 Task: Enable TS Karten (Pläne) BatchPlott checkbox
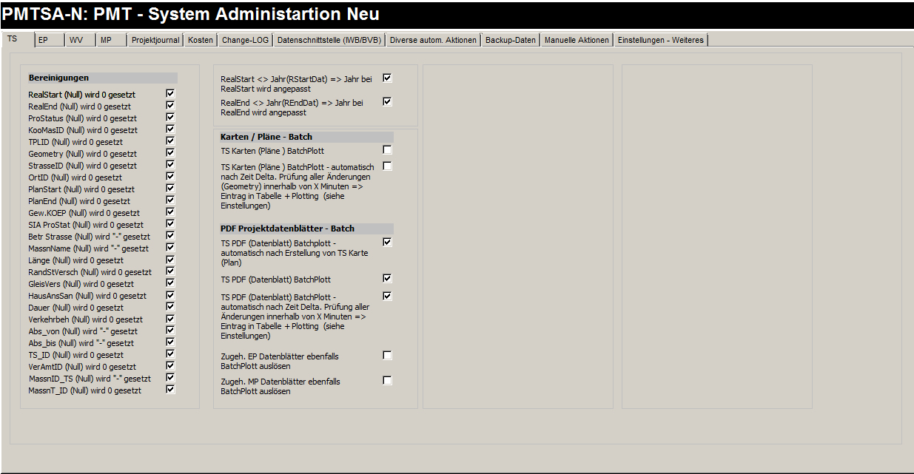coord(387,150)
